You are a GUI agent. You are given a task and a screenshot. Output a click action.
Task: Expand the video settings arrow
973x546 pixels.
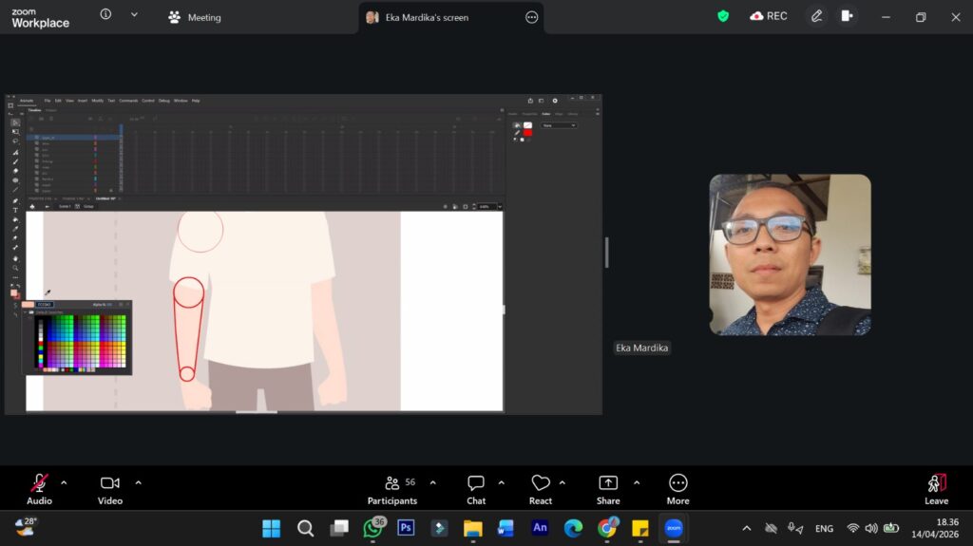coord(138,482)
